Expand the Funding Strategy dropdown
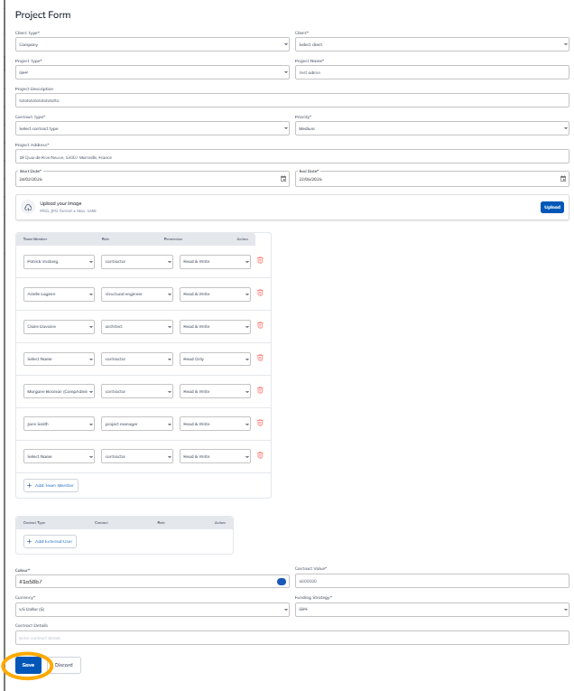This screenshot has width=574, height=691. [431, 610]
